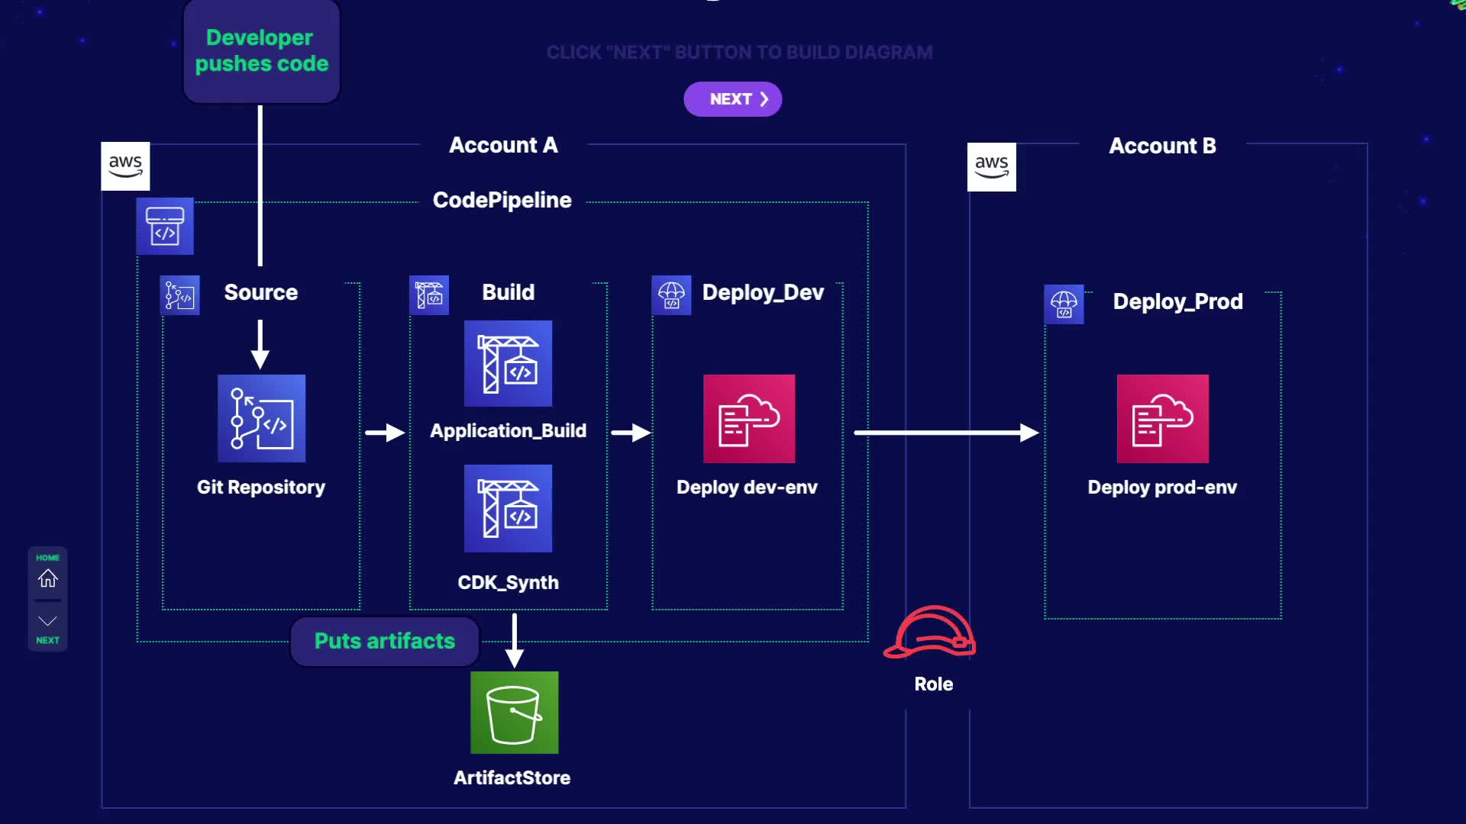Click the Git Repository icon
This screenshot has width=1466, height=824.
[x=261, y=418]
